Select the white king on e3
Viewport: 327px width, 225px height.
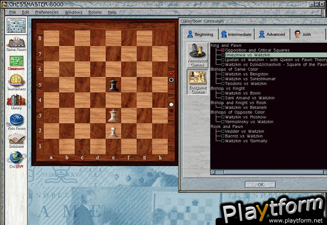coord(113,116)
